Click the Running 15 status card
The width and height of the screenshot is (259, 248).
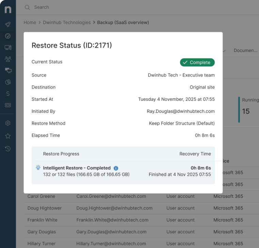[248, 110]
